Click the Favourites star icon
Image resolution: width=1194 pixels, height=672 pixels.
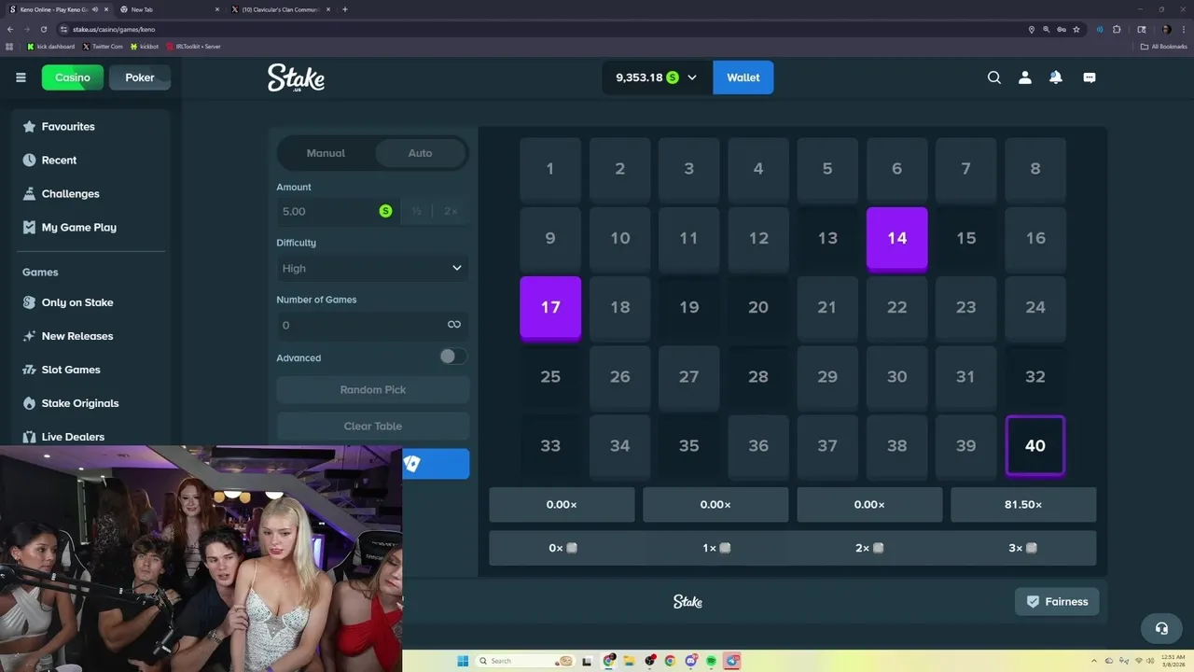click(29, 127)
